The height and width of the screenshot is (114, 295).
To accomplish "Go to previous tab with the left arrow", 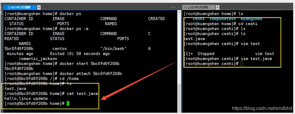I will point(171,7).
